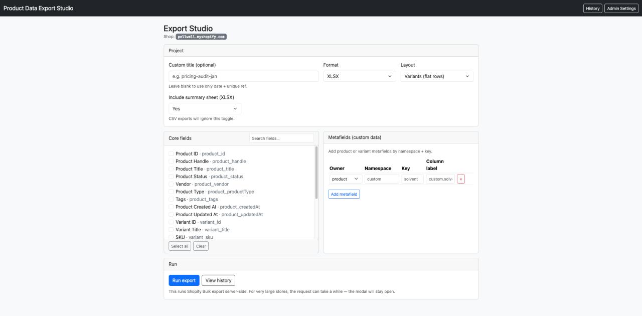Viewport: 642px width, 316px height.
Task: Edit the Namespace field containing custom
Action: 382,179
